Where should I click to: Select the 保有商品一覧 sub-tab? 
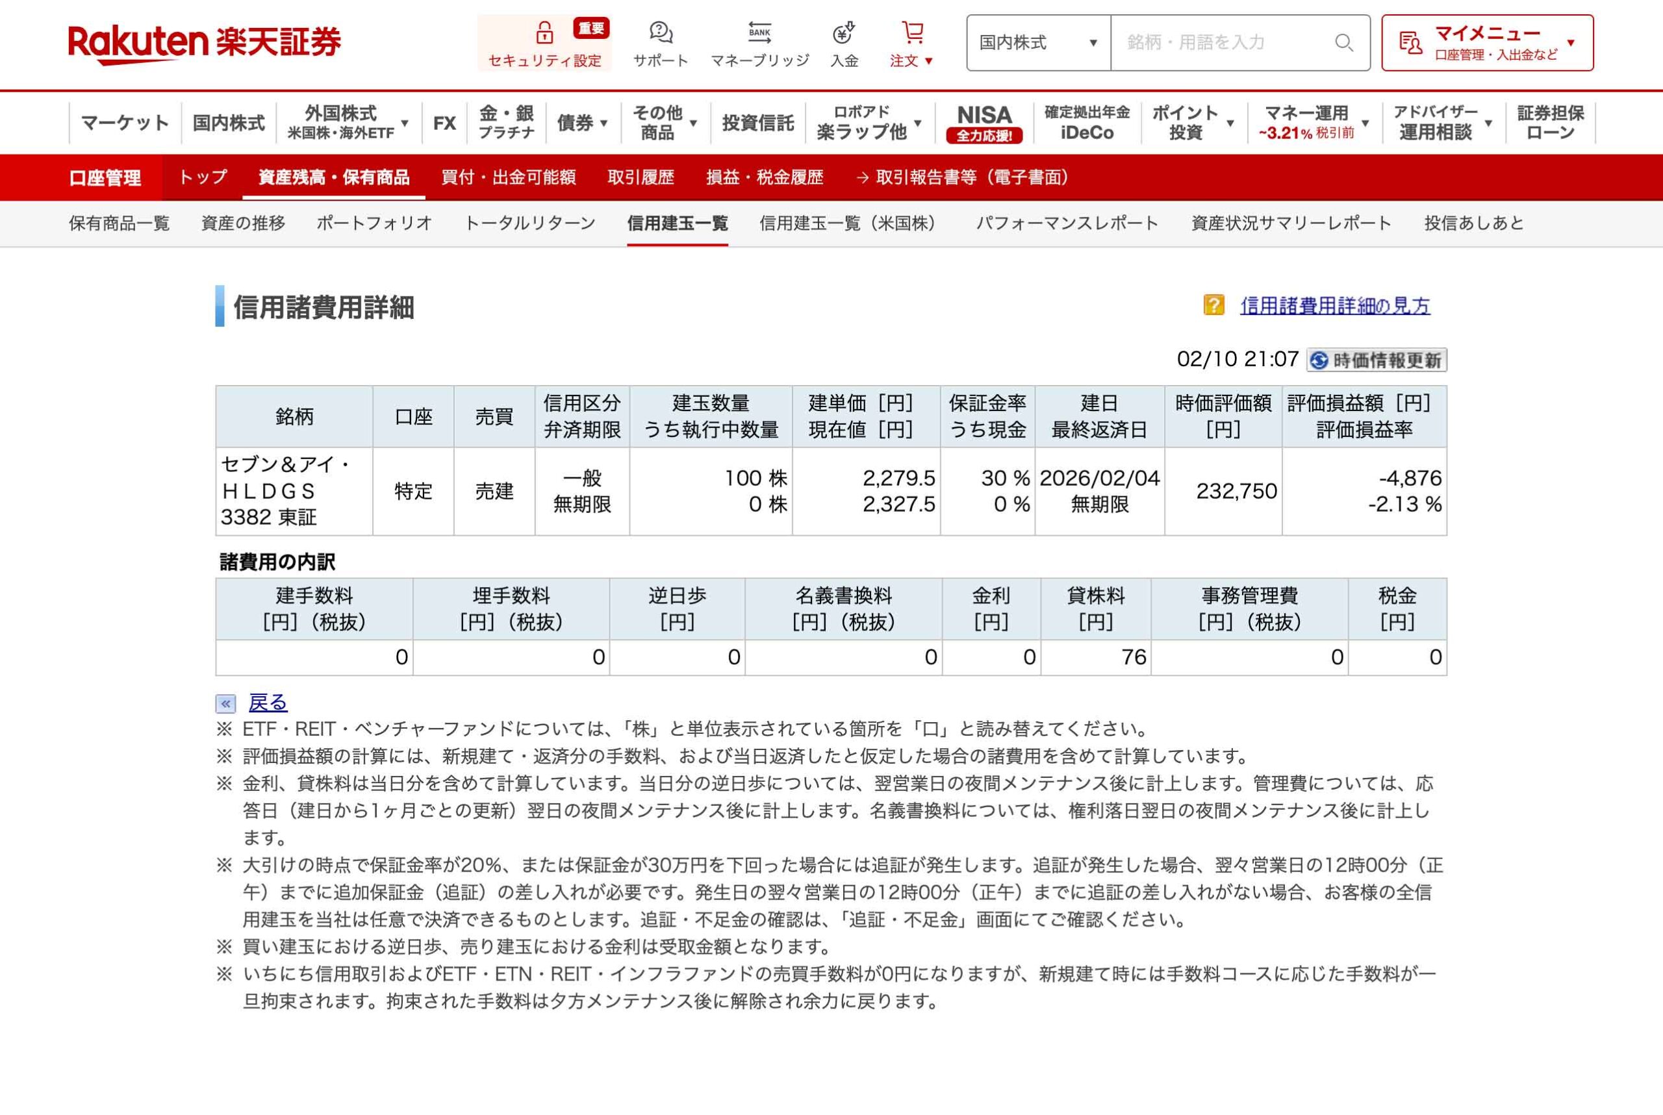[x=120, y=223]
